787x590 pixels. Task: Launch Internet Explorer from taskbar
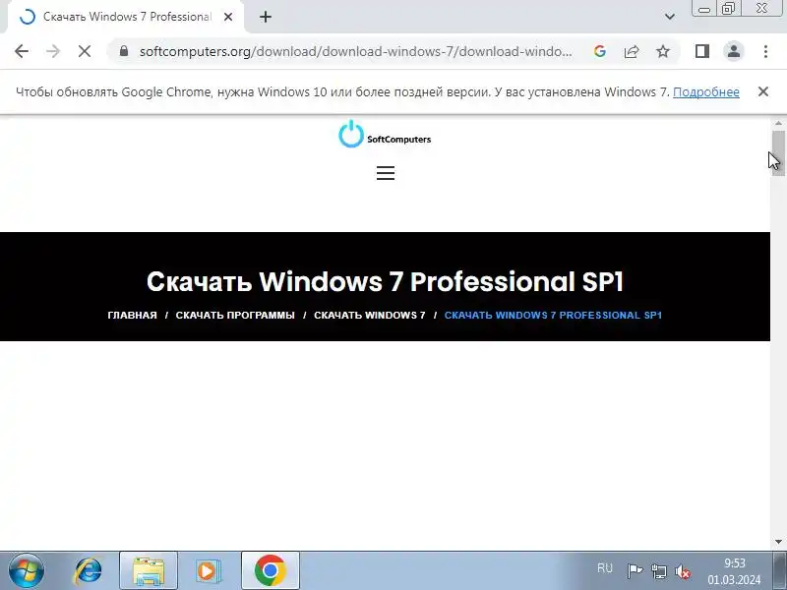coord(88,571)
